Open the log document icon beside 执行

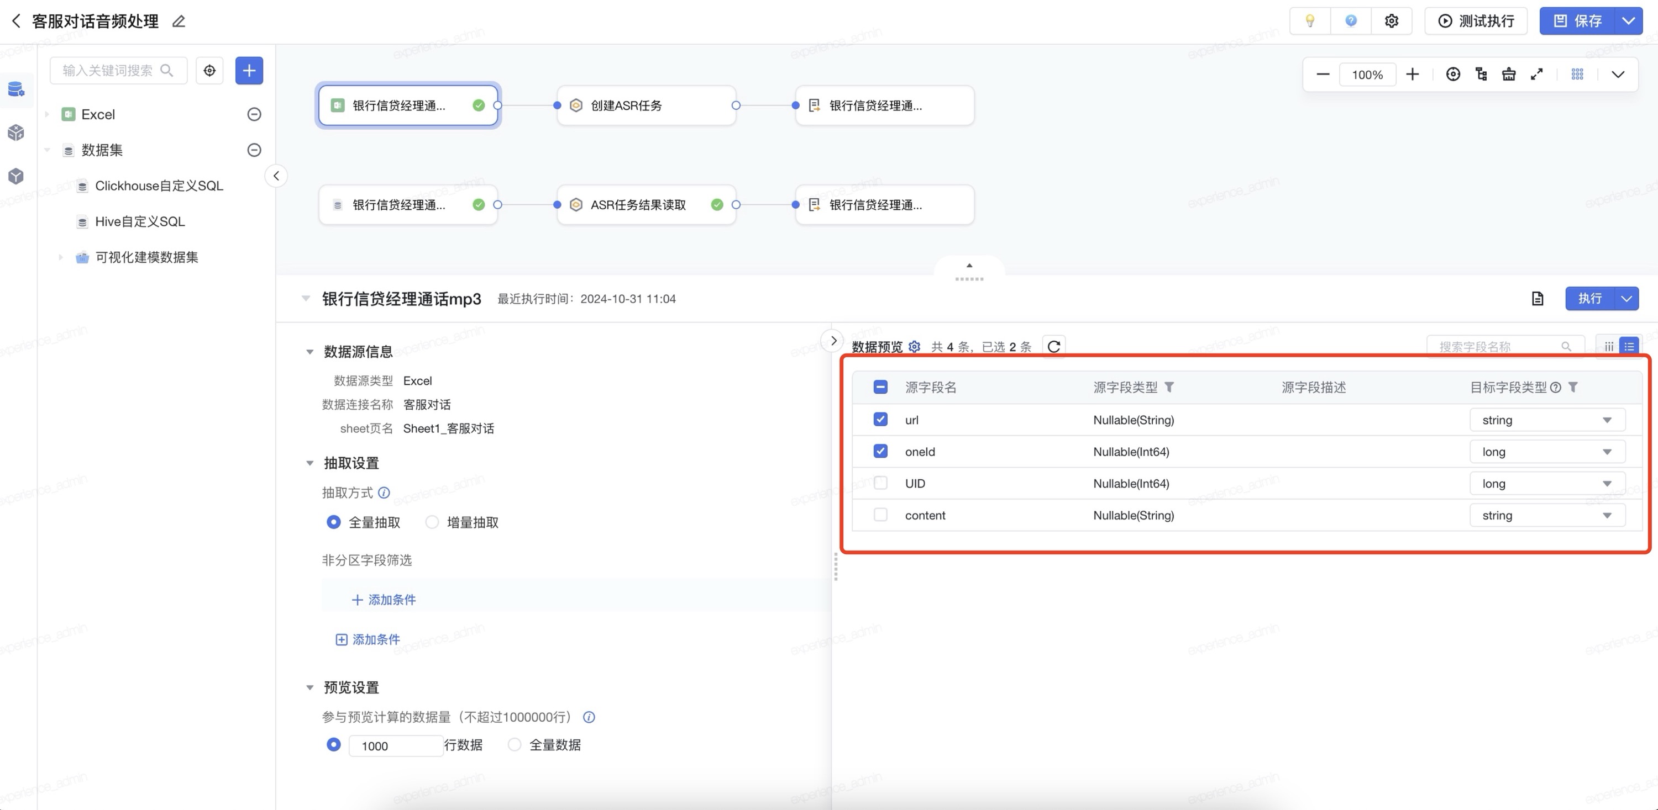pyautogui.click(x=1538, y=298)
